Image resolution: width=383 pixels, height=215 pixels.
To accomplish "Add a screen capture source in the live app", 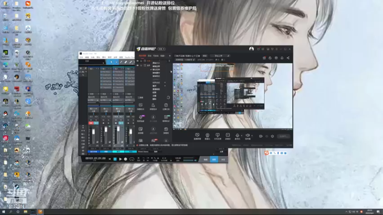I will tap(197, 136).
